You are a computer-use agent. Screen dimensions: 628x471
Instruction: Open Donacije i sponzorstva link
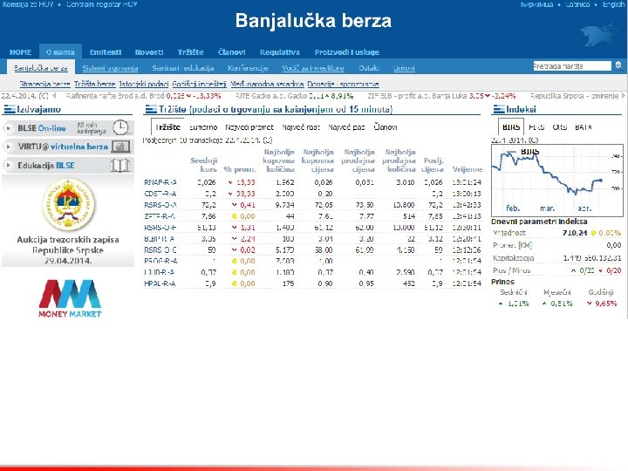(x=343, y=84)
